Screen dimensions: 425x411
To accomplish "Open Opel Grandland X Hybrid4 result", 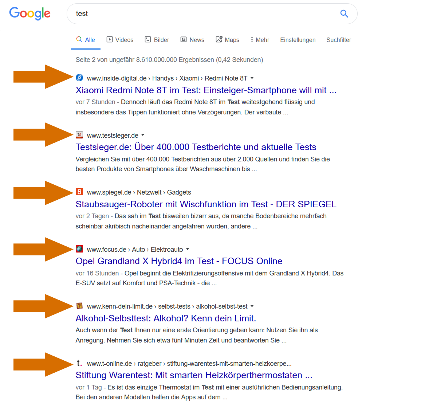I will [179, 261].
